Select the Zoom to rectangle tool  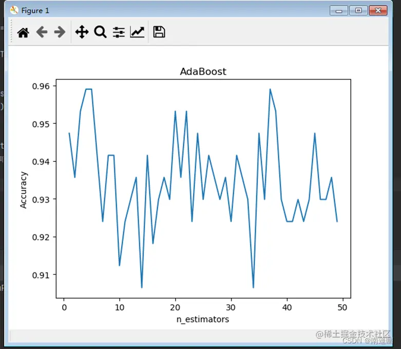[x=100, y=32]
